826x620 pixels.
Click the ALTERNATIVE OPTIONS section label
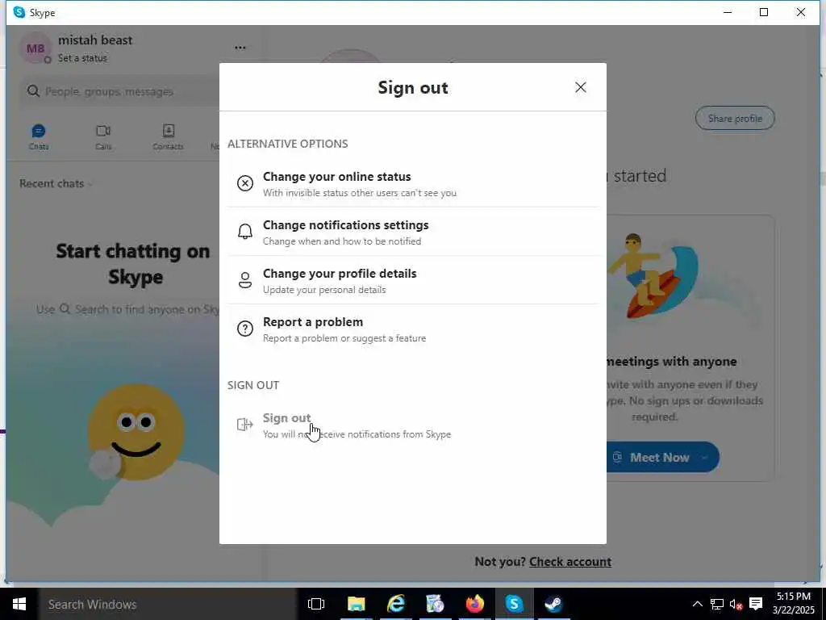tap(288, 144)
